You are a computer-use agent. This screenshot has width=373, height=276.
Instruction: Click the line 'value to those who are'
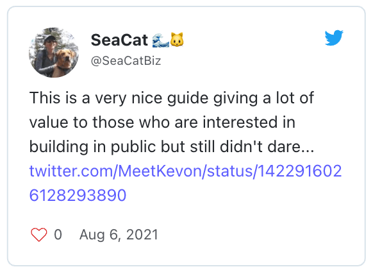[162, 122]
